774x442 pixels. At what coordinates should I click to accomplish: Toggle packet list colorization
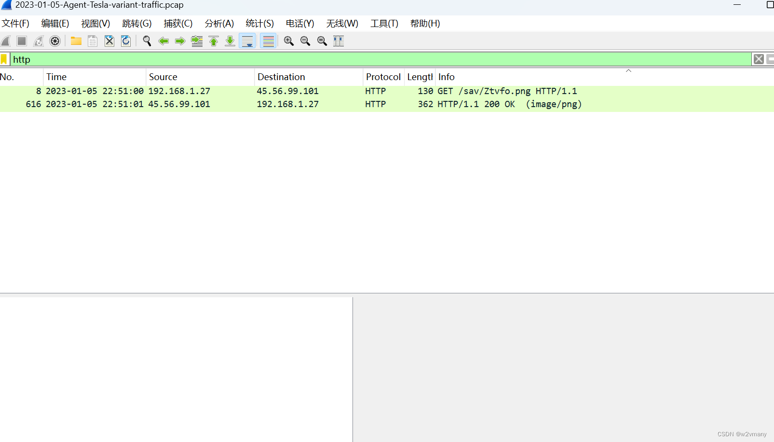[x=268, y=41]
